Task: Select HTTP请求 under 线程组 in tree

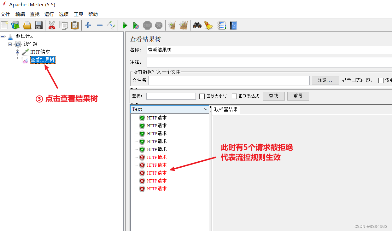Action: (40, 52)
